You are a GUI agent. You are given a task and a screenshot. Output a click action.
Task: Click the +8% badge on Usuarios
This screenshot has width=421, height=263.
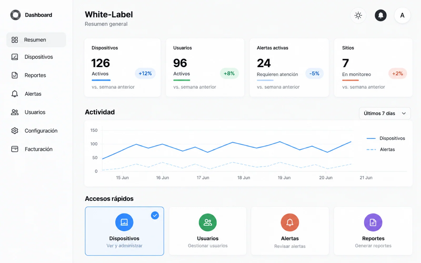[229, 73]
